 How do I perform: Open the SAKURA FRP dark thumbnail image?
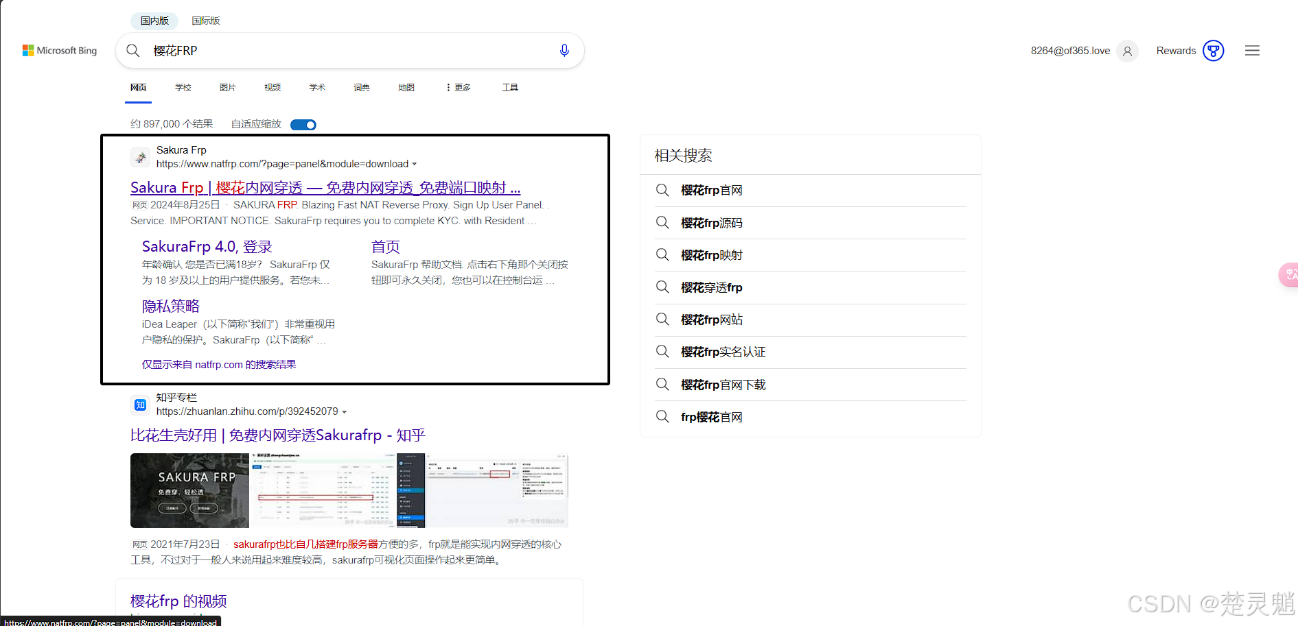(x=189, y=490)
